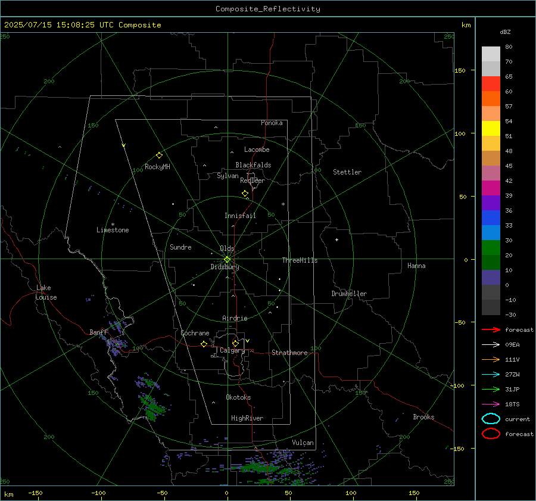Click the orange 111V arrow in legend
Screen dimensions: 536x501
click(x=491, y=359)
